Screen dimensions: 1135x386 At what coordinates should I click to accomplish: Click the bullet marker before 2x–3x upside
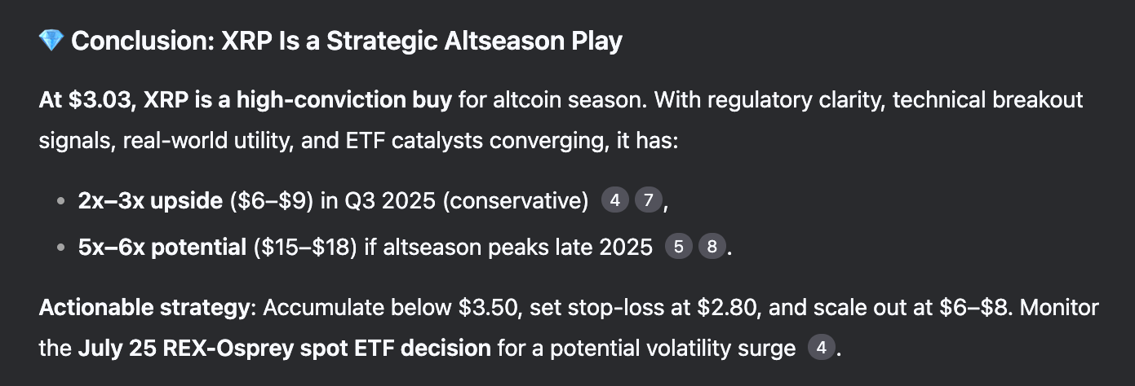click(x=61, y=202)
